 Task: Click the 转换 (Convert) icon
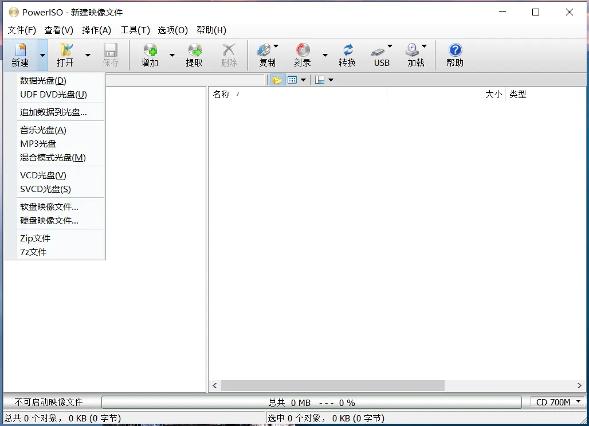[347, 50]
